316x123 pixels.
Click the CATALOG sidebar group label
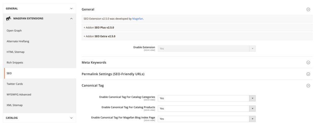tap(12, 118)
